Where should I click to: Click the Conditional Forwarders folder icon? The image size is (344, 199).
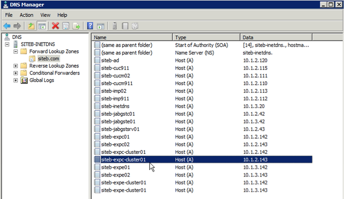pos(23,73)
